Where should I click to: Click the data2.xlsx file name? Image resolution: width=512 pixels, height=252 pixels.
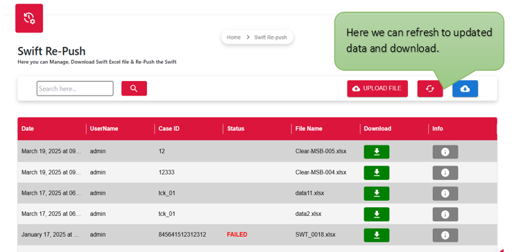tap(308, 214)
